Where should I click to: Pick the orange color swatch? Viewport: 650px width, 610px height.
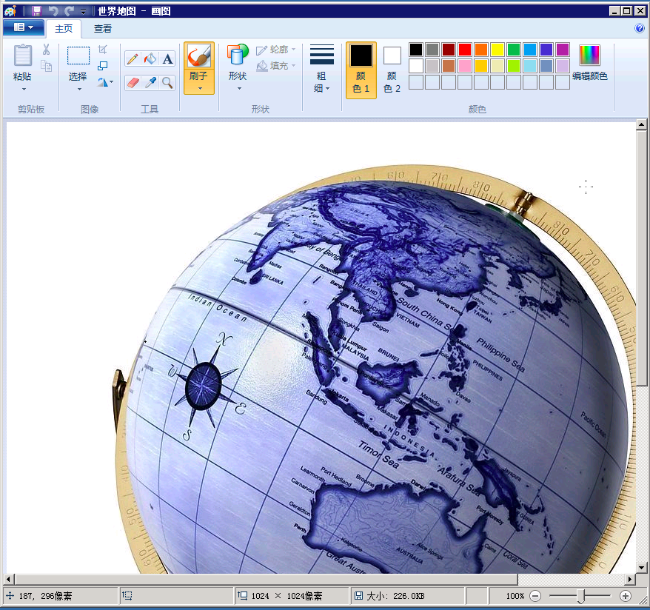[481, 50]
